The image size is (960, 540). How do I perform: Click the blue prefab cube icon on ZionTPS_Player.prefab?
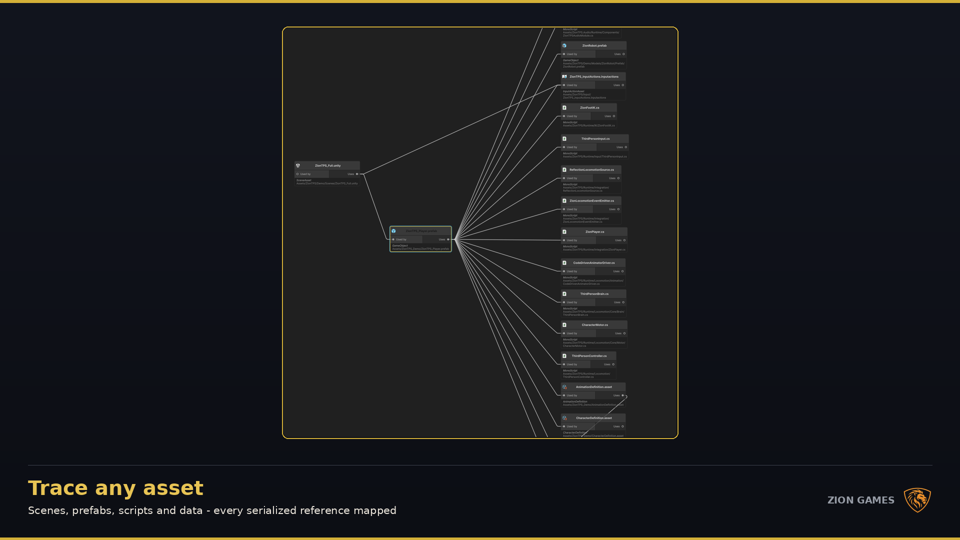(394, 231)
